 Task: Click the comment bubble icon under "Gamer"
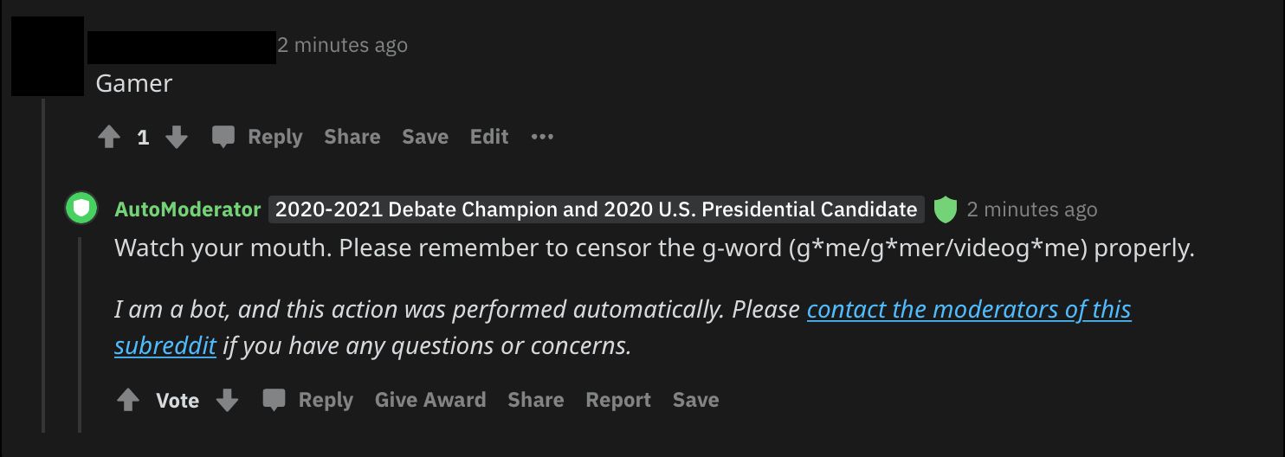223,137
